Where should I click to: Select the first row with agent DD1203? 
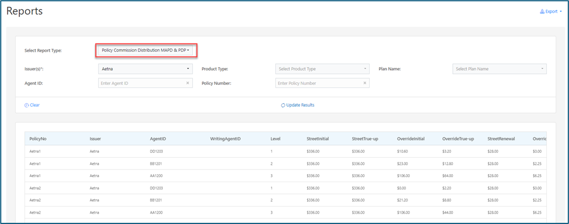coord(285,151)
